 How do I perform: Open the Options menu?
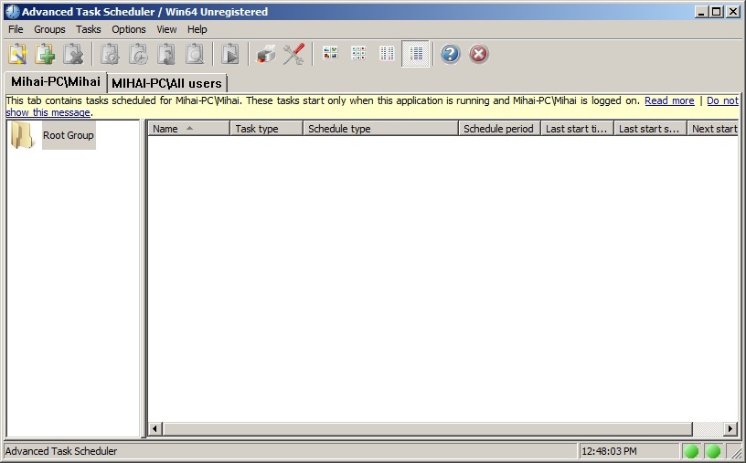(x=129, y=29)
